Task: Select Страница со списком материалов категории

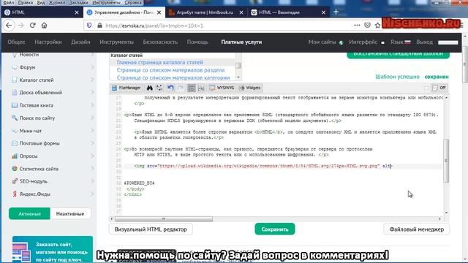Action: (x=173, y=77)
